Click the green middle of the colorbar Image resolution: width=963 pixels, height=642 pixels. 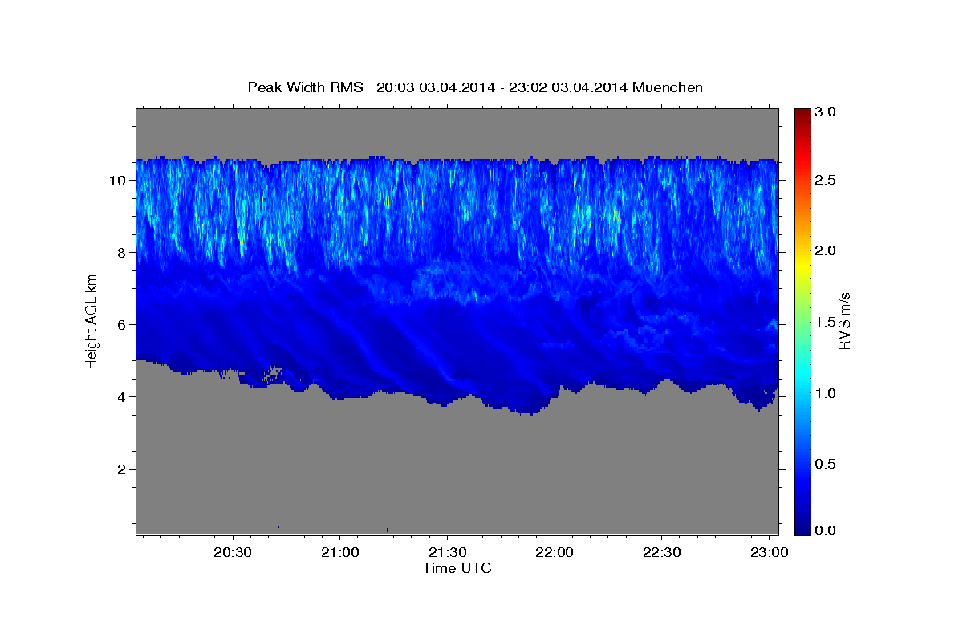pos(802,321)
